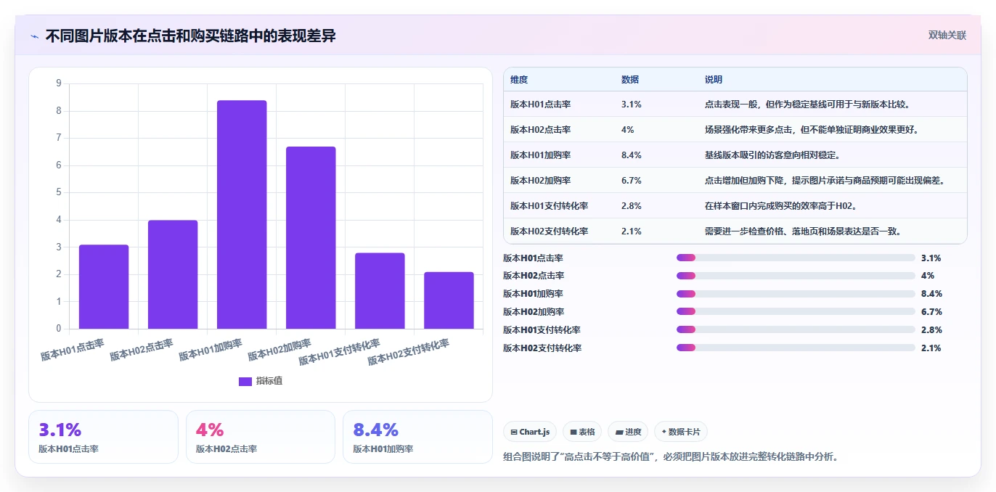Click the 进度 tag chip
The height and width of the screenshot is (492, 996).
(628, 432)
